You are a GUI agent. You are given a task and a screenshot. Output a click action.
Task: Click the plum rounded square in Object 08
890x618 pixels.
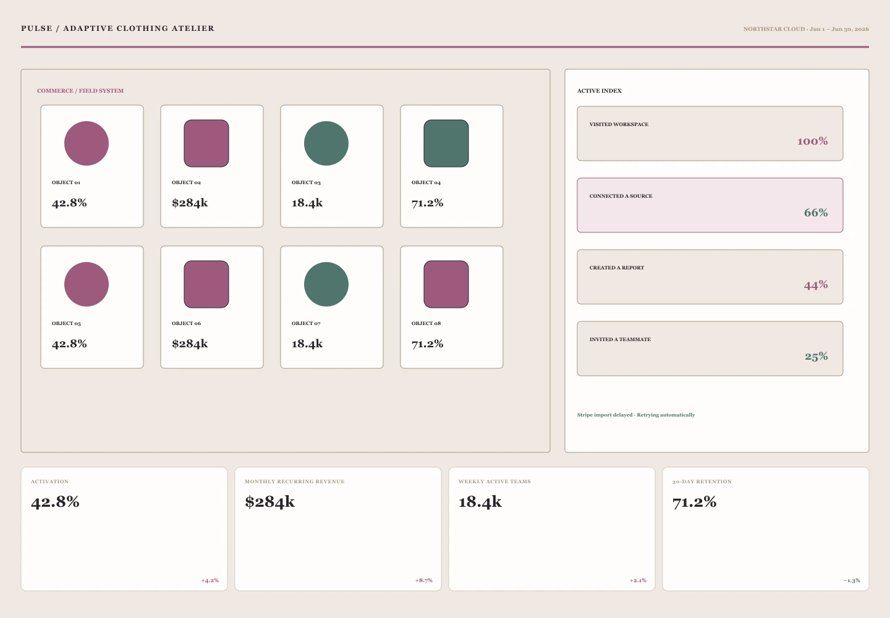coord(446,284)
